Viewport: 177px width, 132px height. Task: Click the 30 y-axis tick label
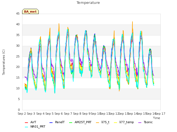pyautogui.click(x=18, y=46)
